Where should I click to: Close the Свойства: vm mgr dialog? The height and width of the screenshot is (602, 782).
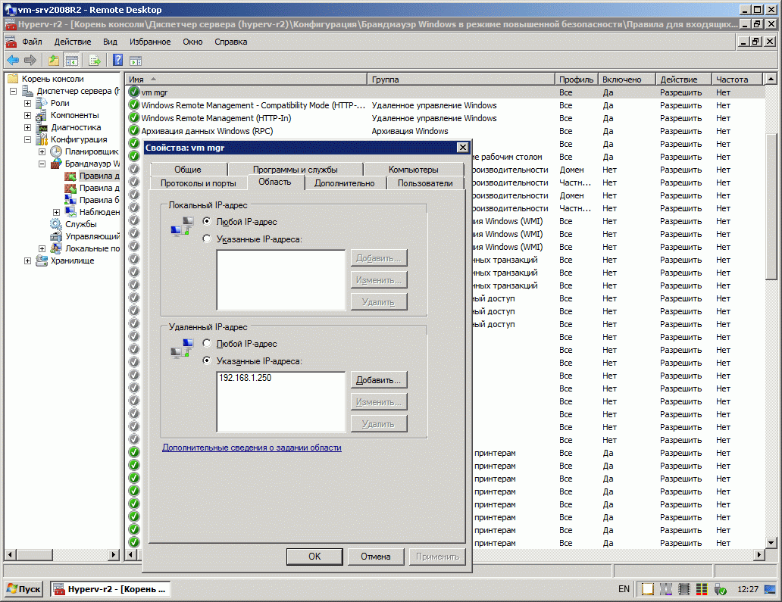[x=463, y=148]
